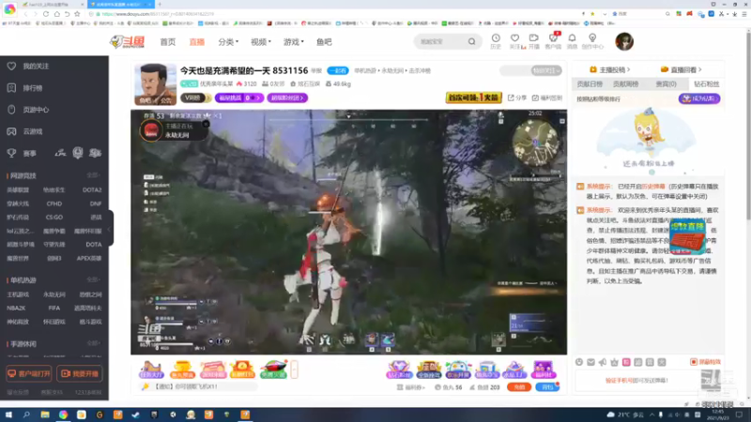The height and width of the screenshot is (422, 751).
Task: Click the purple 成为钻粉 button
Action: pos(699,98)
